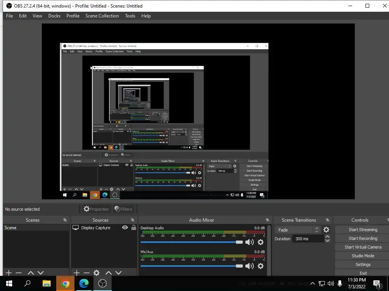The height and width of the screenshot is (291, 389).
Task: Move scene up with the arrow
Action: pyautogui.click(x=31, y=273)
